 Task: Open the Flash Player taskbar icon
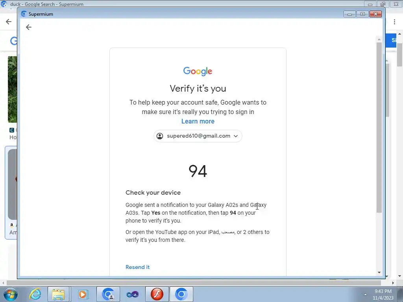[x=157, y=294]
